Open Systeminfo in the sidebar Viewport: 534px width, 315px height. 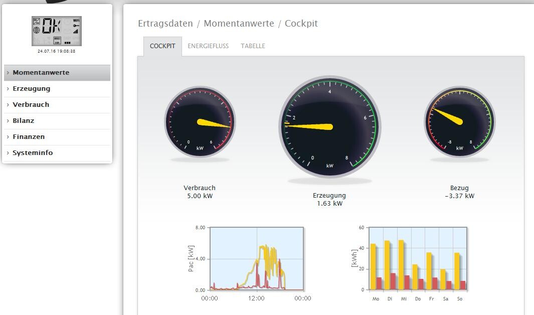click(x=33, y=153)
